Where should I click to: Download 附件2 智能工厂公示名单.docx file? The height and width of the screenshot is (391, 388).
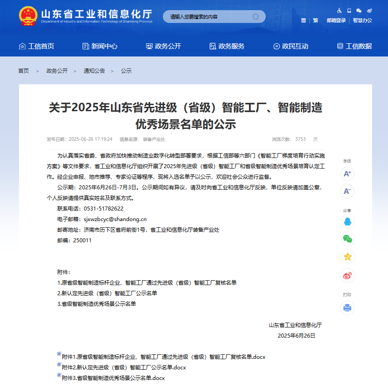[124, 368]
